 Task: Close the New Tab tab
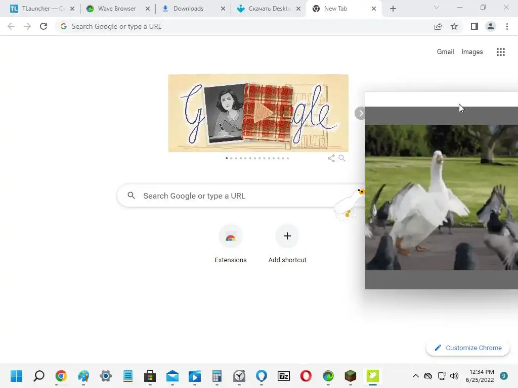[374, 9]
